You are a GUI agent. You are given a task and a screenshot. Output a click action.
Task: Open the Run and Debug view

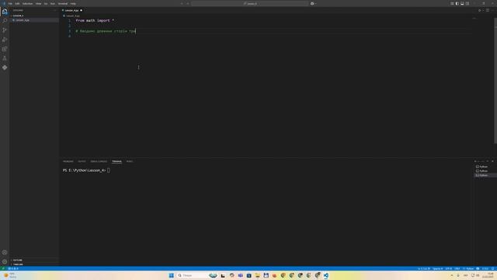tap(5, 40)
